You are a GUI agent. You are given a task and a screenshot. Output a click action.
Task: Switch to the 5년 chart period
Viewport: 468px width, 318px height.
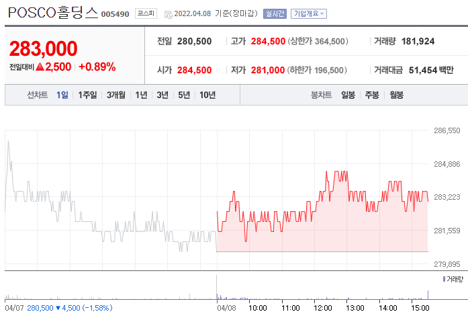(184, 95)
